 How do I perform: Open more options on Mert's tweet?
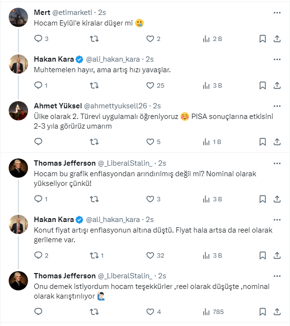(277, 13)
